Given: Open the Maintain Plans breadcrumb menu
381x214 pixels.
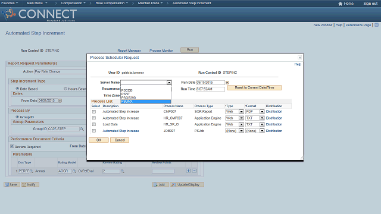Looking at the screenshot, I should [150, 3].
